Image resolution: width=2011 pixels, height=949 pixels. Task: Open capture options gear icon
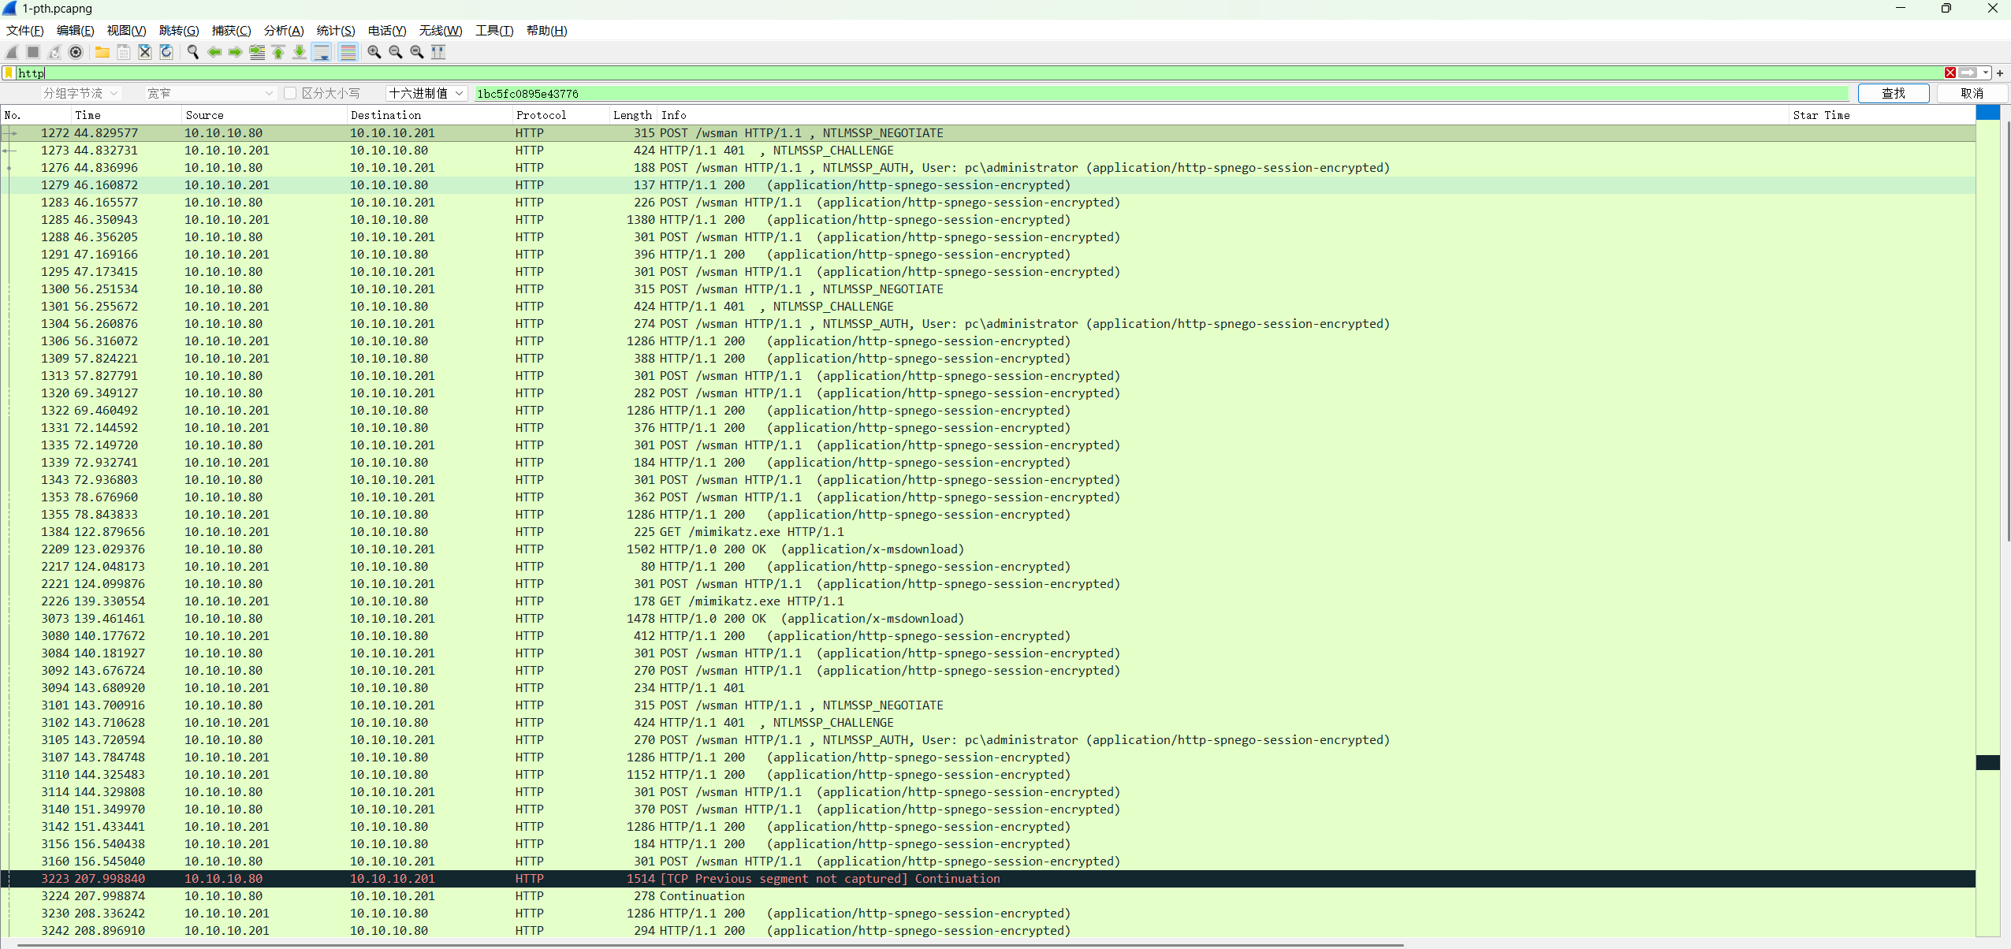coord(76,52)
